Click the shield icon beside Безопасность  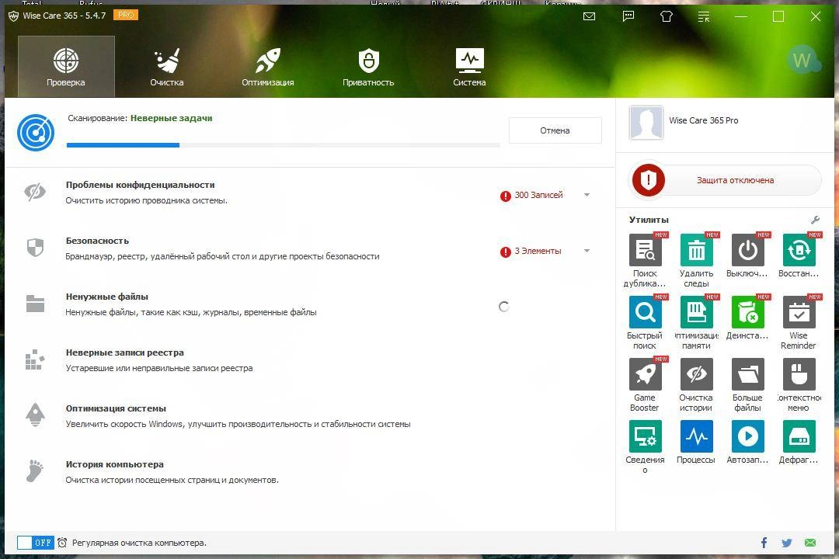[x=35, y=247]
